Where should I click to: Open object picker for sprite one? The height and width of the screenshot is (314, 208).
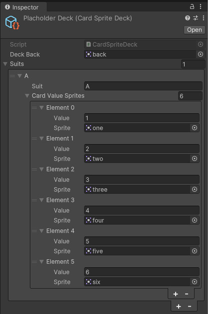point(195,128)
